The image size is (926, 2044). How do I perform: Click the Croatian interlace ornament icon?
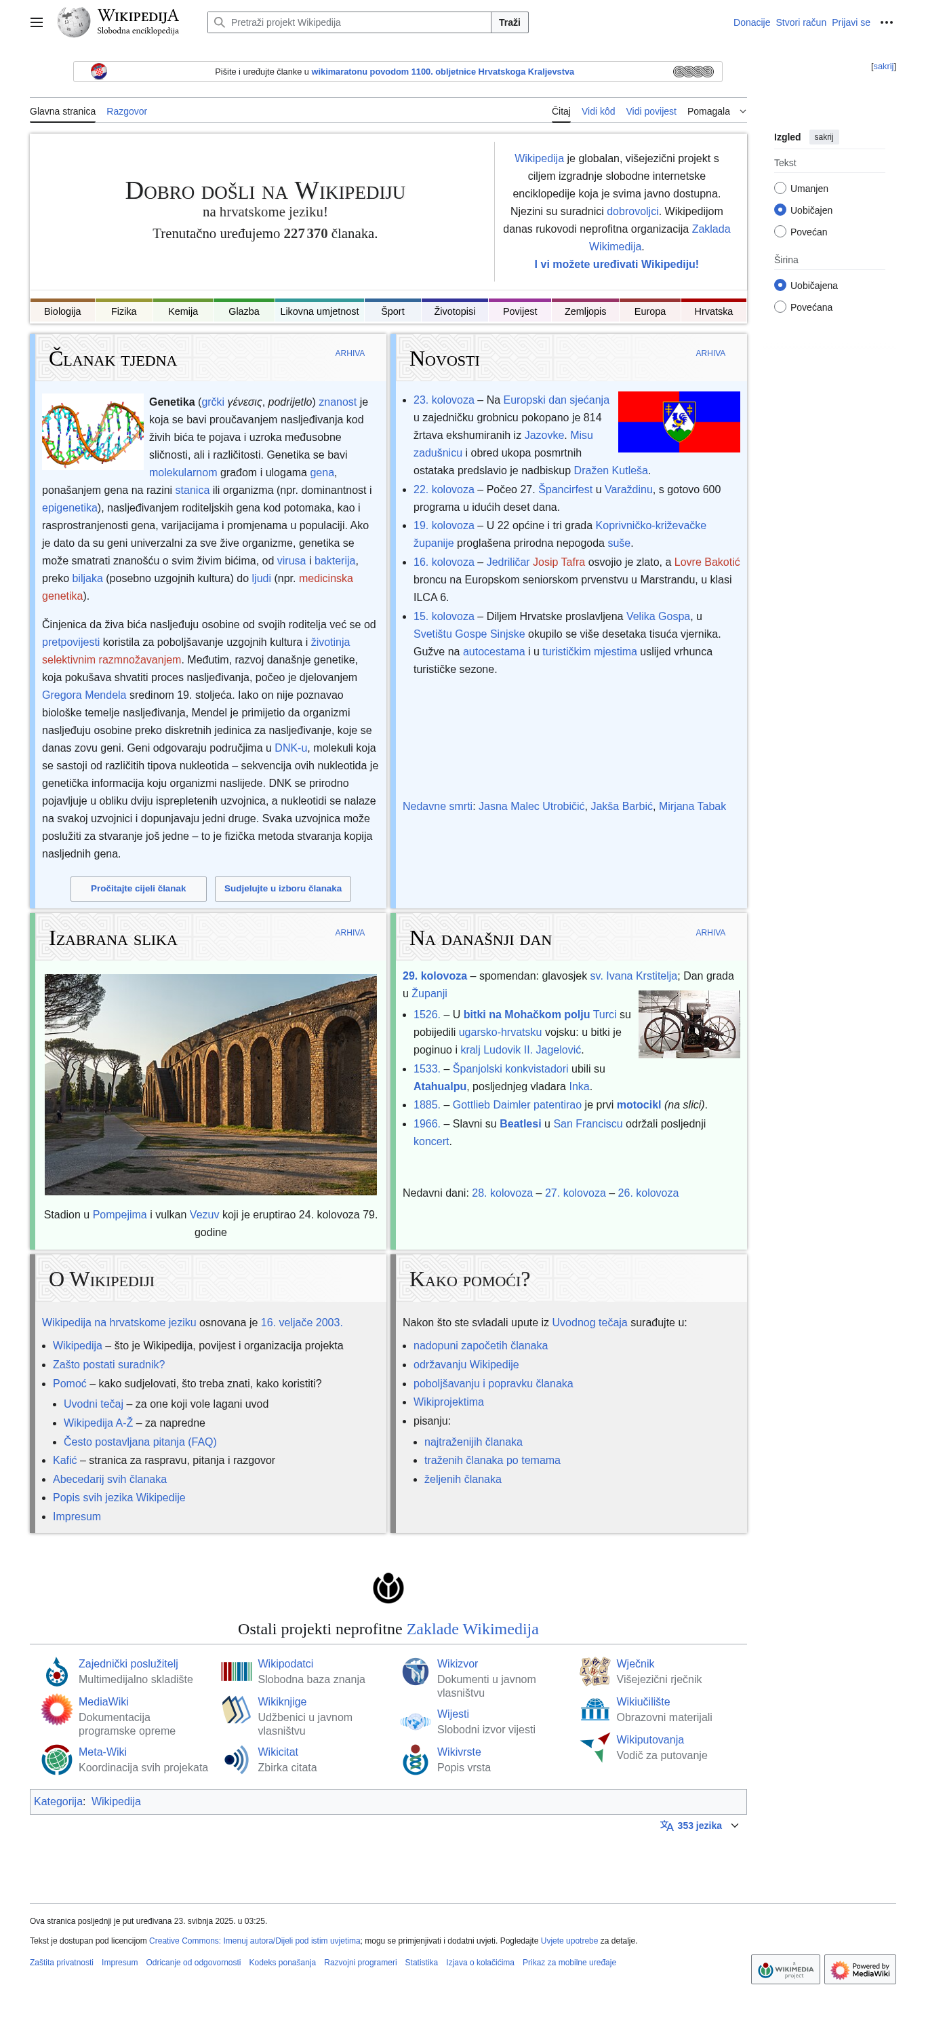693,71
